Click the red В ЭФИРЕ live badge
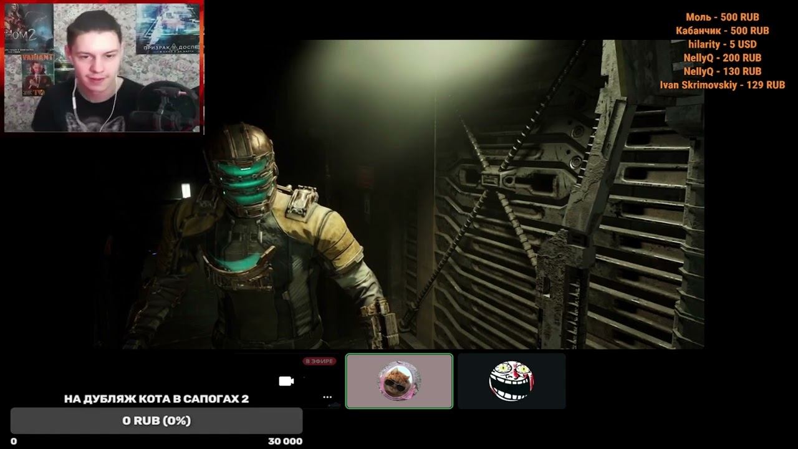Screen dimensions: 798x449 (x=320, y=361)
